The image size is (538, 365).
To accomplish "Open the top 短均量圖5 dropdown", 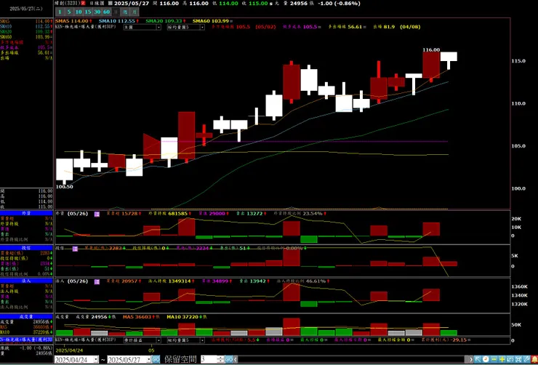I will (186, 27).
